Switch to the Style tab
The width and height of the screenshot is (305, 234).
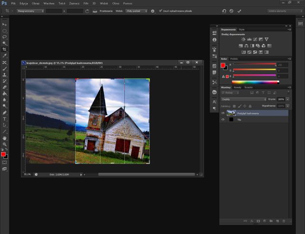click(242, 30)
